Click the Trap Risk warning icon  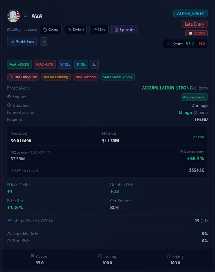9,241
